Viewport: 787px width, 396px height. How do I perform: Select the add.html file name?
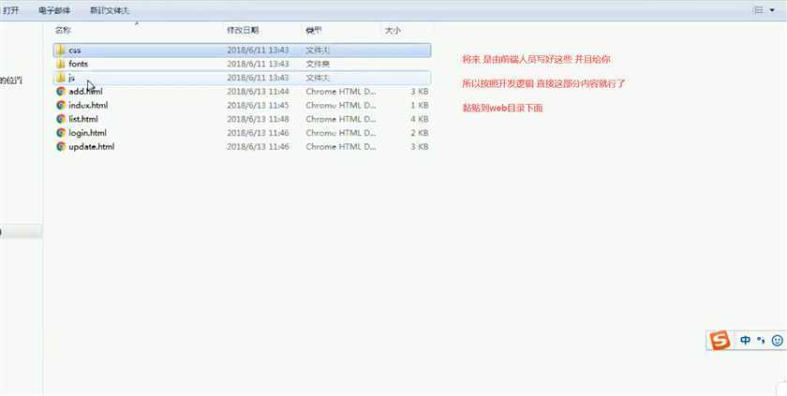click(x=85, y=92)
